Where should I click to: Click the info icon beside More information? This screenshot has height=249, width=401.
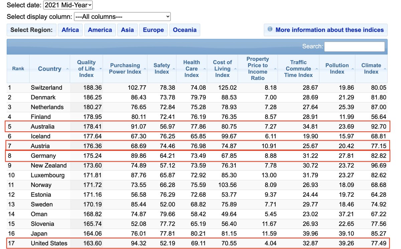pyautogui.click(x=270, y=29)
